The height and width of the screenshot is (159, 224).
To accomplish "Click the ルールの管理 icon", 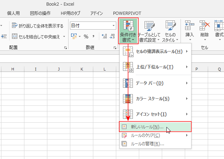I will click(124, 144).
